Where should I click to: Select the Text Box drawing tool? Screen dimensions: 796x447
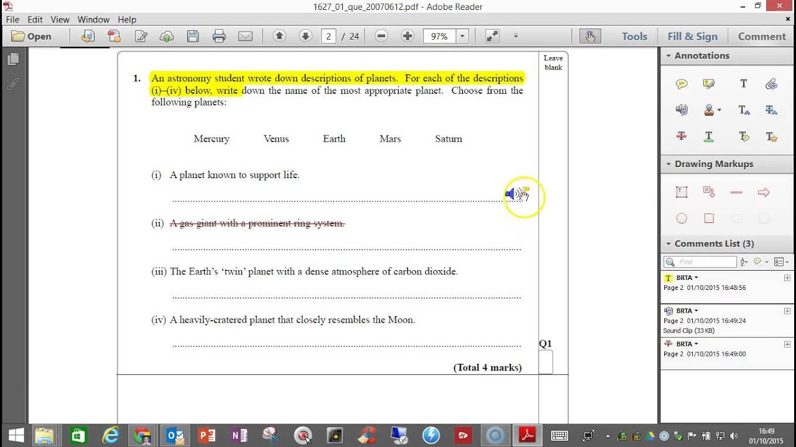pos(682,192)
